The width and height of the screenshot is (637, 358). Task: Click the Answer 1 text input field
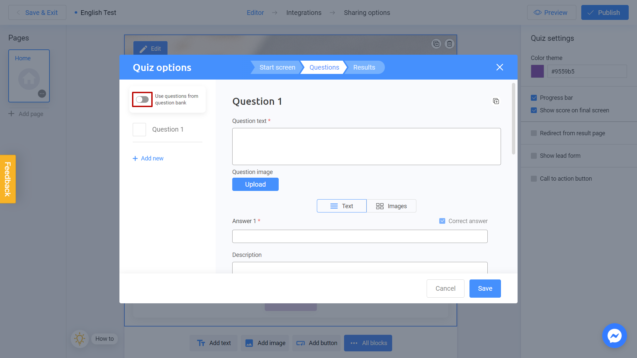click(360, 236)
